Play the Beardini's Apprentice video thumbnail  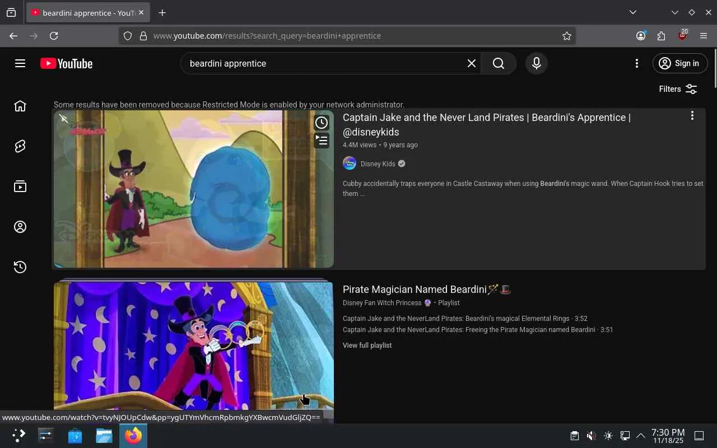[x=194, y=189]
